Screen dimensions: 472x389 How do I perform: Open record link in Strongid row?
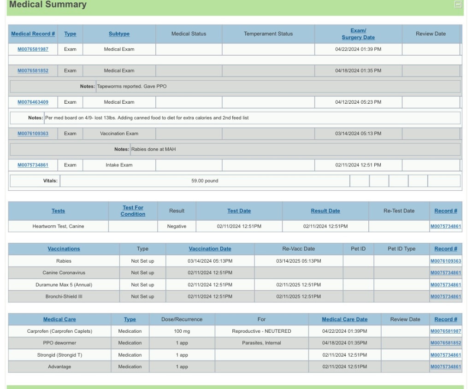click(446, 355)
